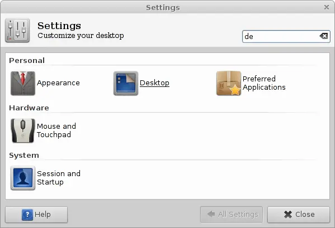Close the window with the title bar X
335x228 pixels.
click(x=327, y=7)
